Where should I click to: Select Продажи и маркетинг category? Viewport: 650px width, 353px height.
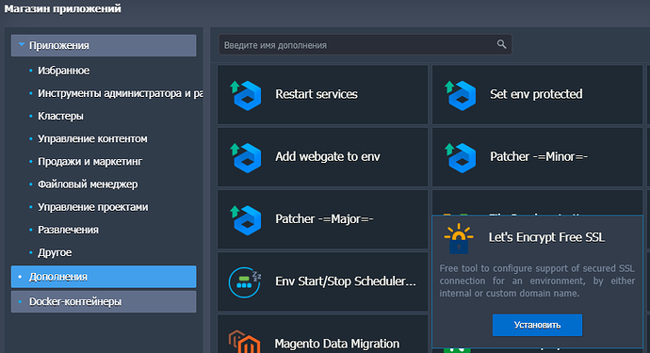tap(89, 162)
